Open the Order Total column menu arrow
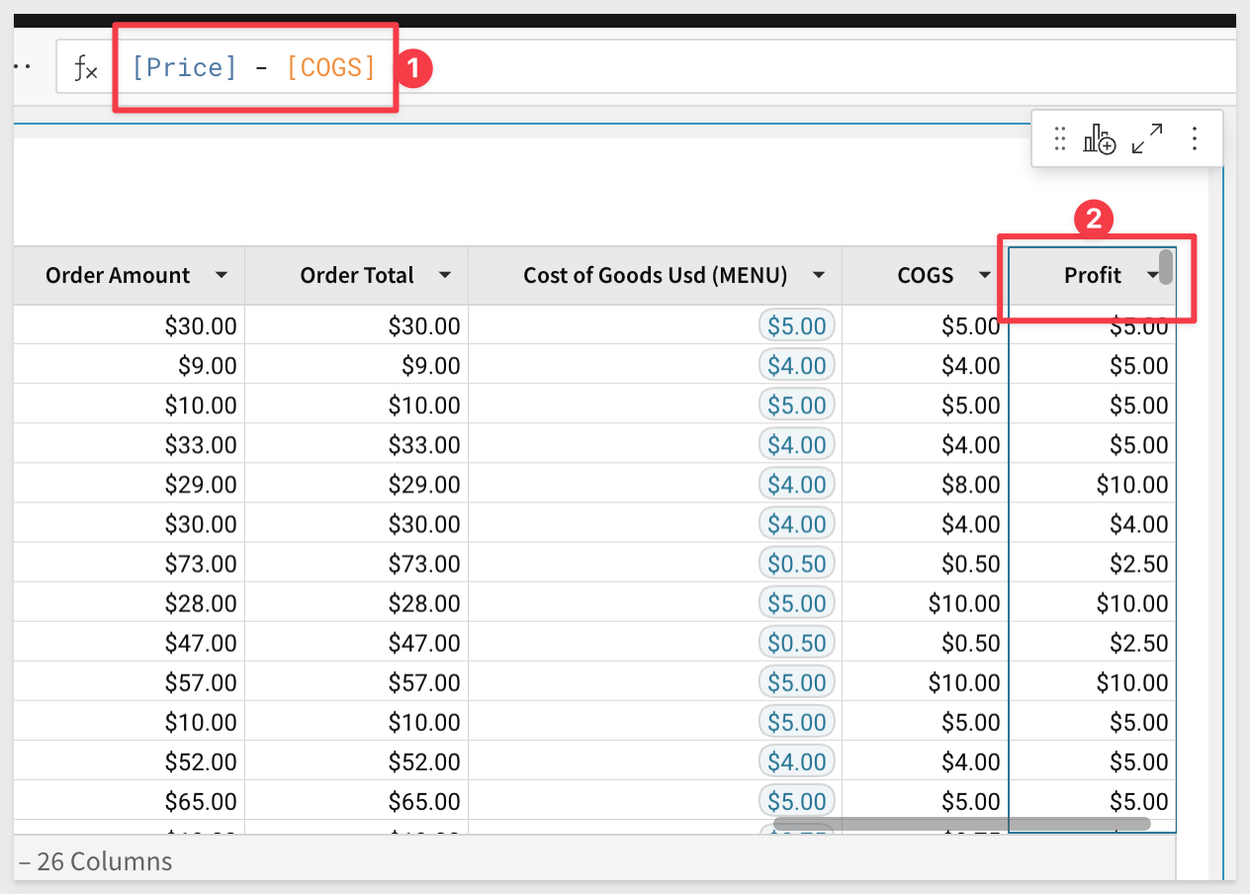This screenshot has height=894, width=1250. [x=445, y=276]
